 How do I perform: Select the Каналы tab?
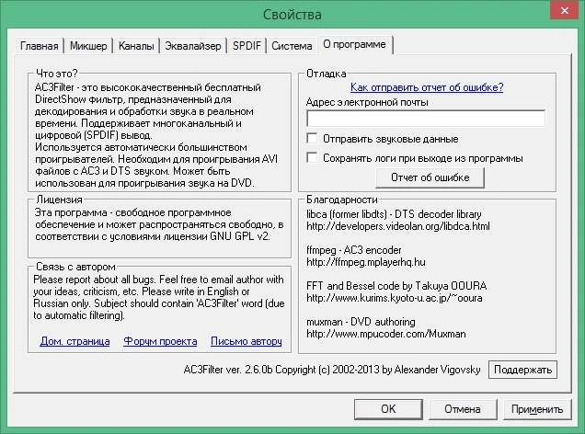[136, 46]
